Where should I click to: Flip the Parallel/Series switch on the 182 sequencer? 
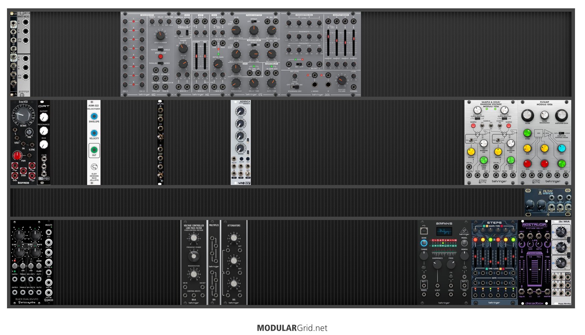coord(161,63)
